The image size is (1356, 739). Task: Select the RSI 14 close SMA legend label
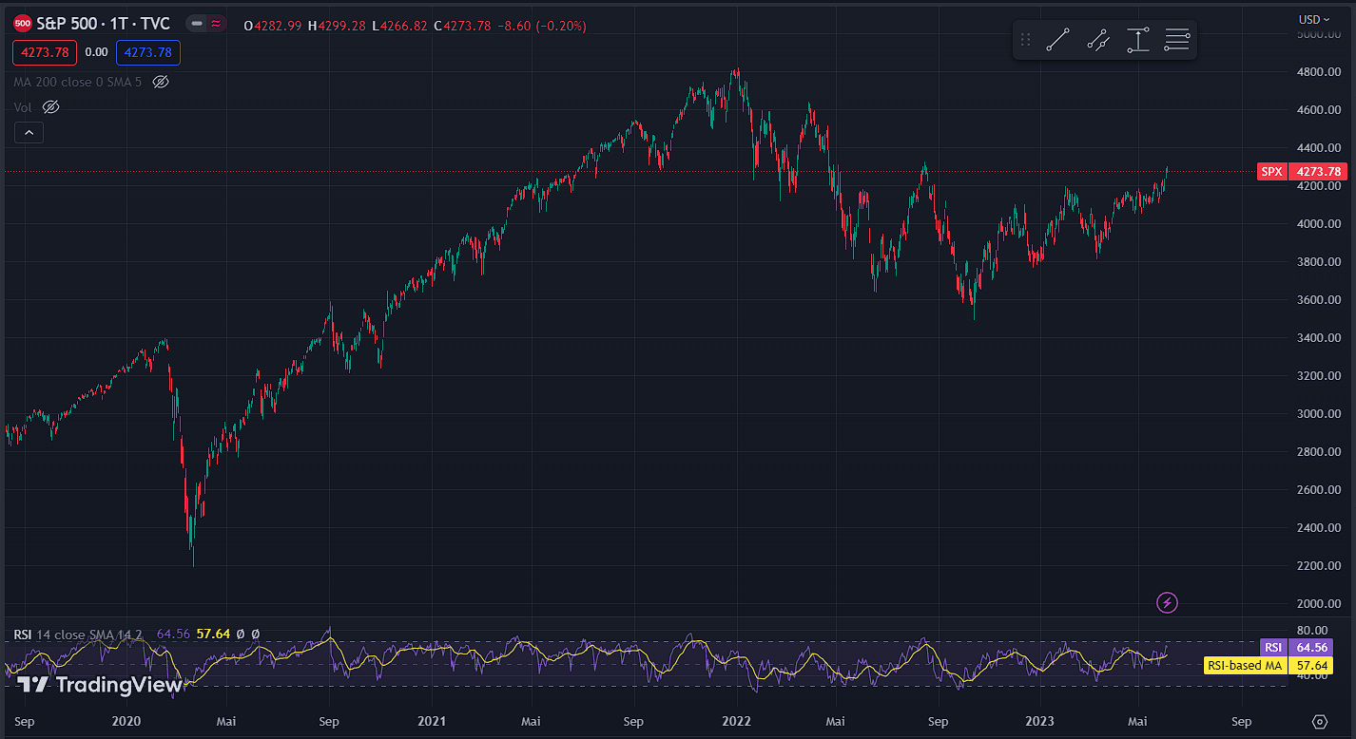[78, 634]
